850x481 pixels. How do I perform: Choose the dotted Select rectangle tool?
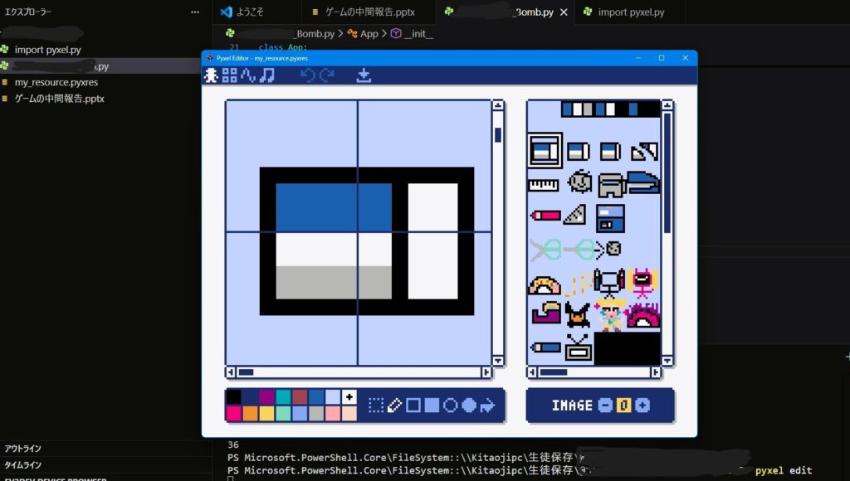376,406
